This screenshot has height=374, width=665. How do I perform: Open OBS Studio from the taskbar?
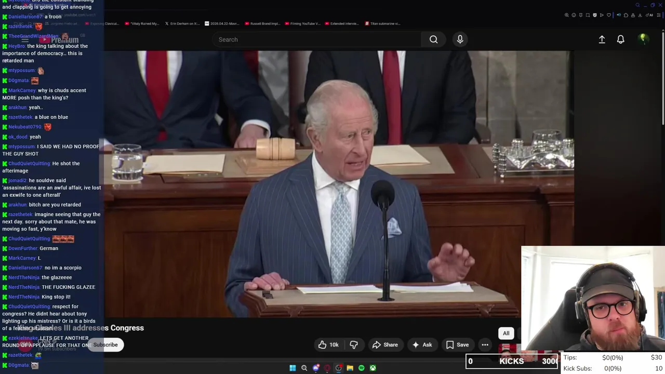[x=338, y=368]
